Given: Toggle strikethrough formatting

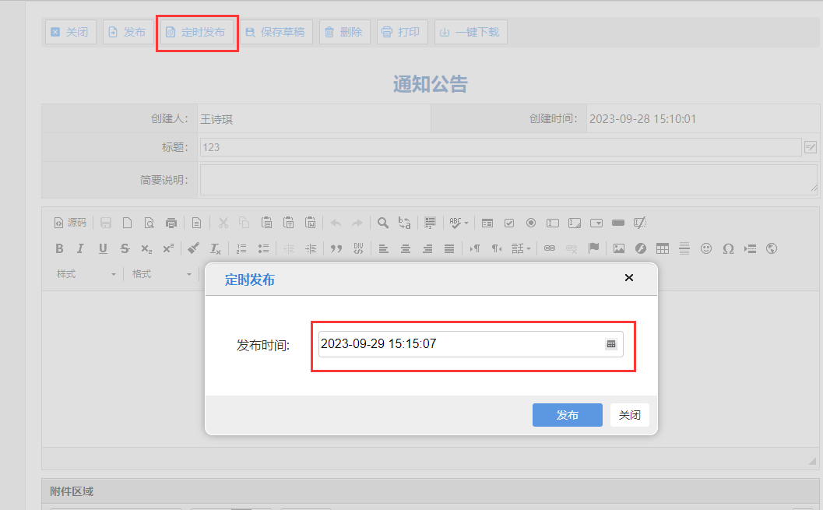Looking at the screenshot, I should (x=125, y=248).
